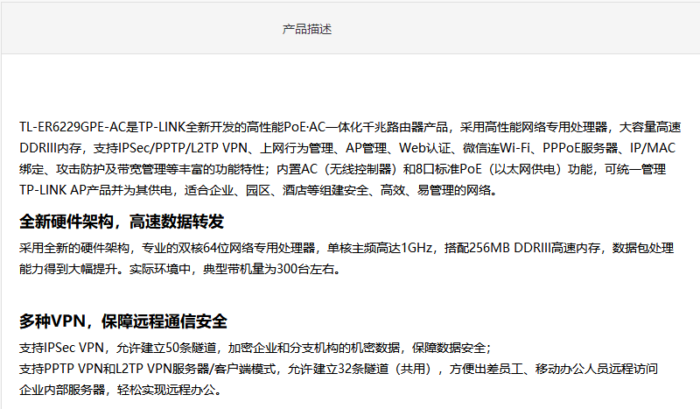Click the line starting 支持IPSec VPN，允许建立50条隧道
Image resolution: width=700 pixels, height=409 pixels.
tap(255, 348)
